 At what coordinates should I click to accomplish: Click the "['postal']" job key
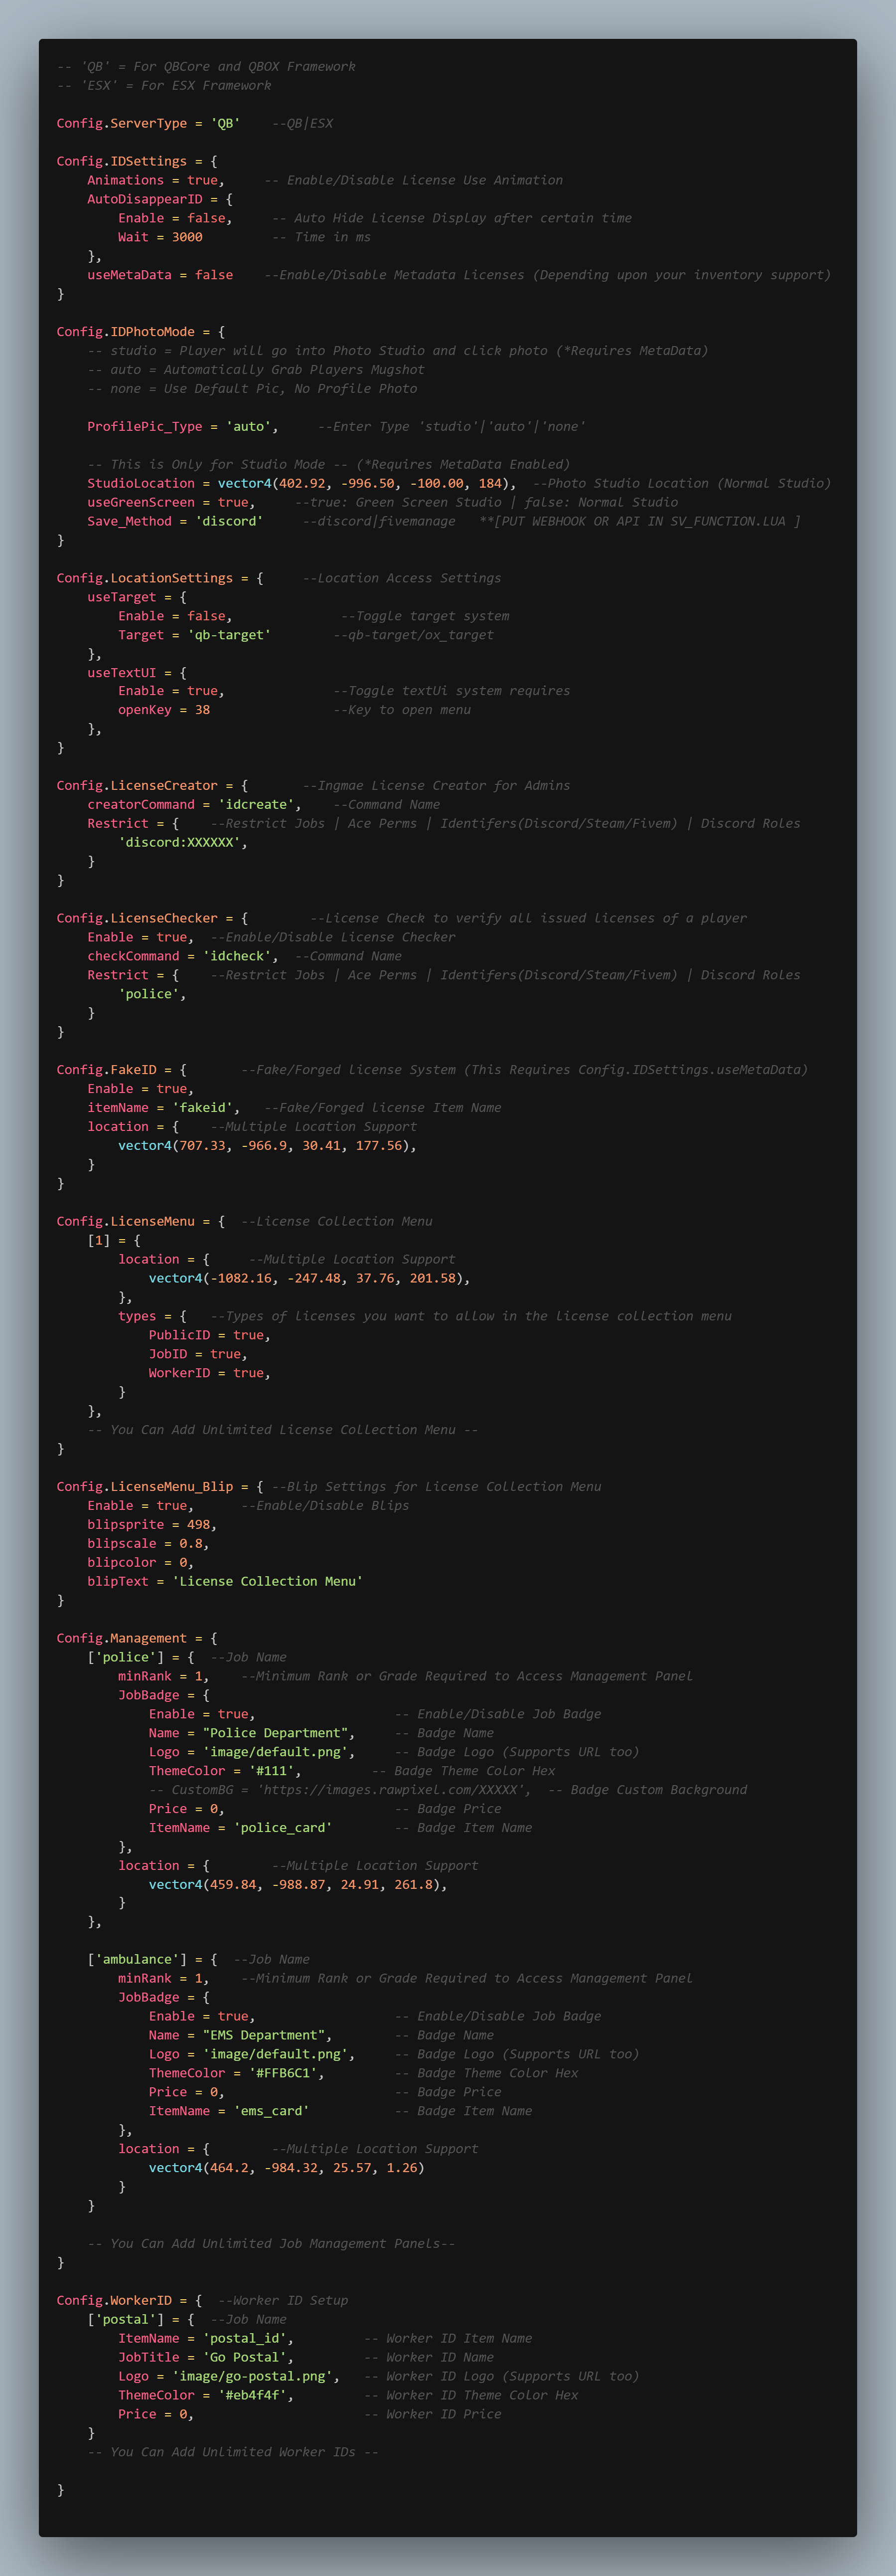tap(126, 2321)
